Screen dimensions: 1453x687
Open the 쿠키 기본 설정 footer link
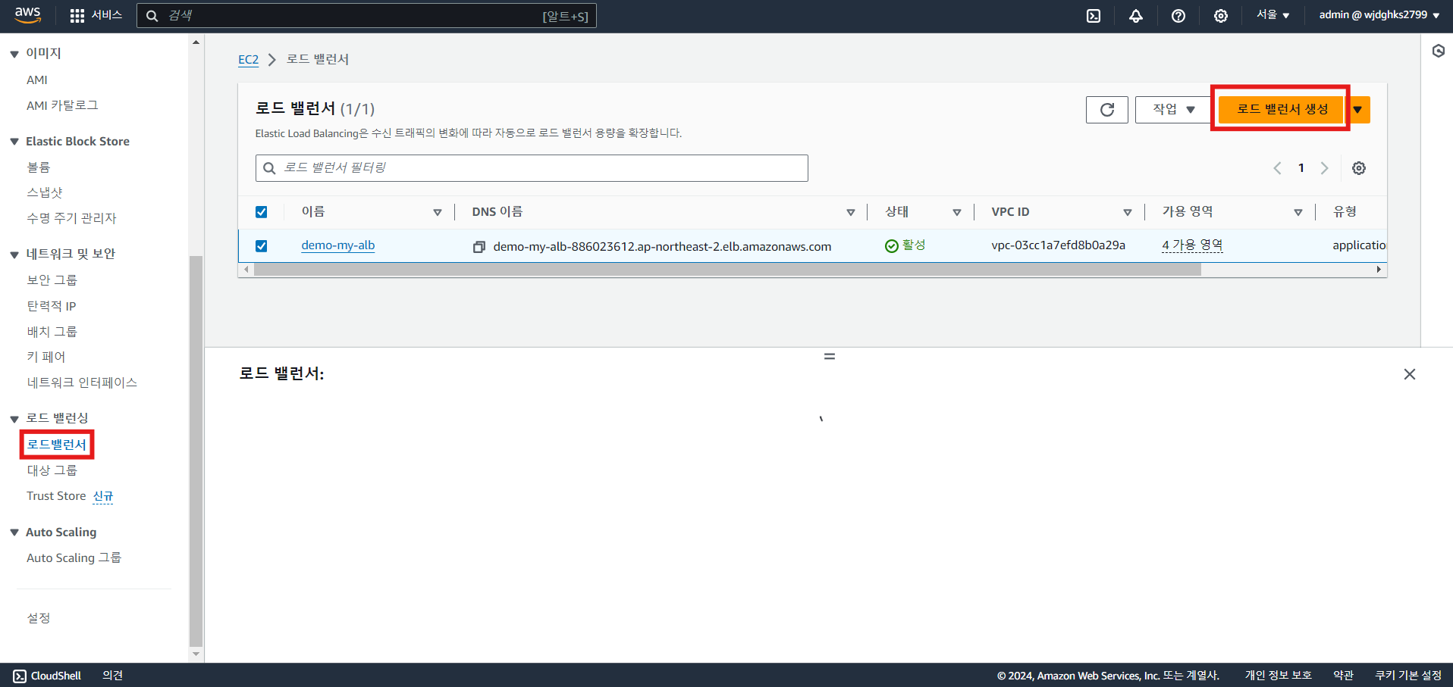point(1409,676)
